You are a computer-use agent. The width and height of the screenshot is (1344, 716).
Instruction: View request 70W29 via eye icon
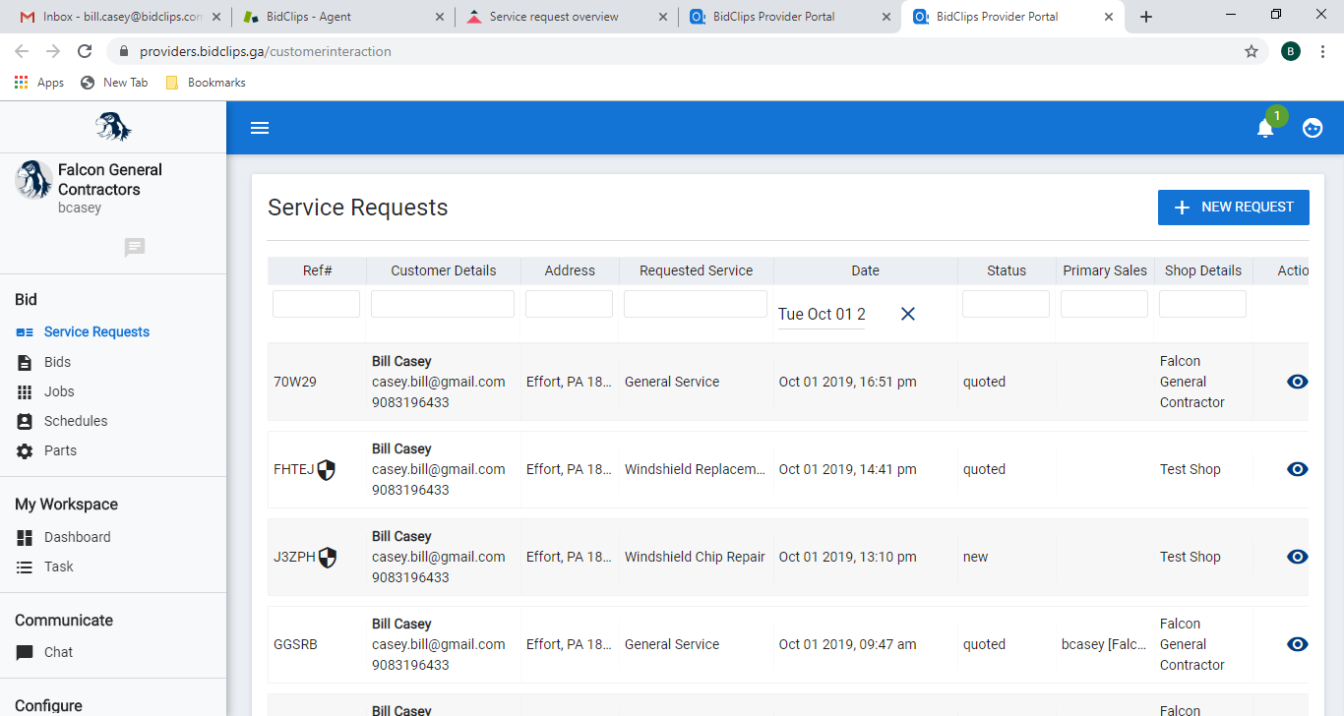pyautogui.click(x=1298, y=382)
